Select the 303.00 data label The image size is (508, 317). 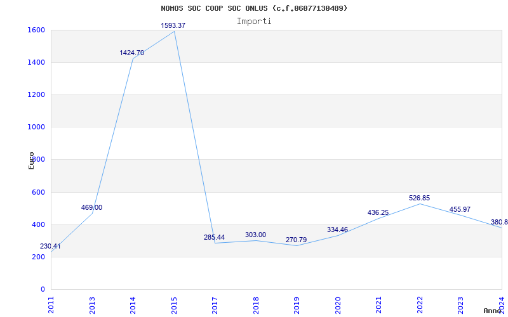point(256,235)
